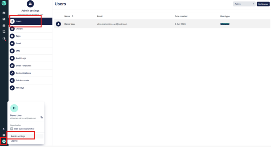Open the grid dashboard icon in rail
The height and width of the screenshot is (151, 271).
tap(4, 32)
